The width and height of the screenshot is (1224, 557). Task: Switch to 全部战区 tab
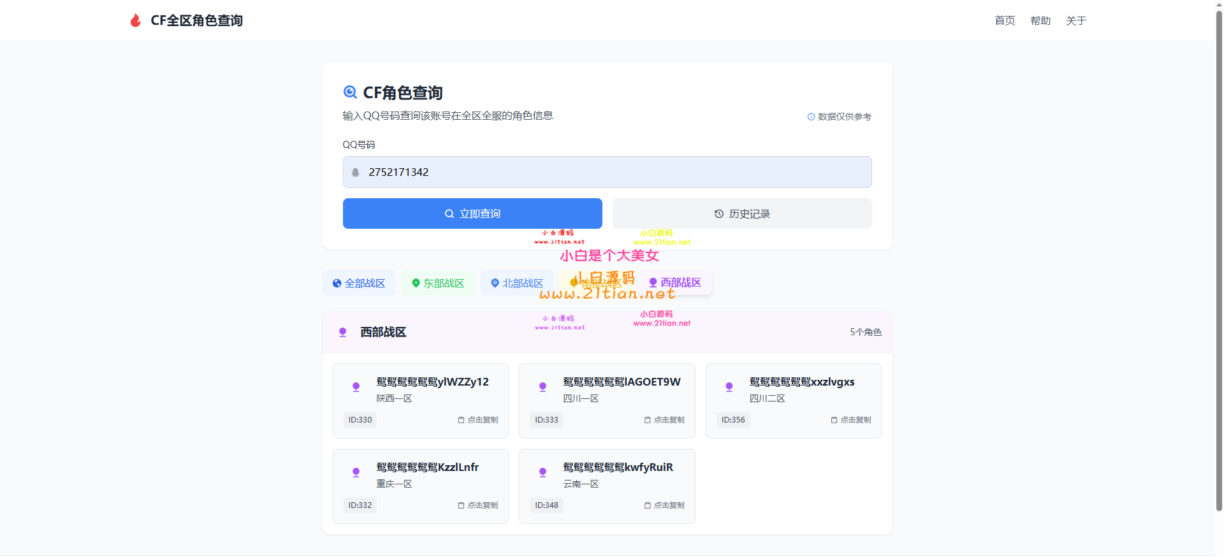tap(359, 283)
